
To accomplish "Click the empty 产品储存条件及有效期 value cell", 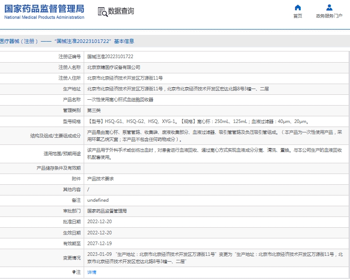I will tap(216, 168).
